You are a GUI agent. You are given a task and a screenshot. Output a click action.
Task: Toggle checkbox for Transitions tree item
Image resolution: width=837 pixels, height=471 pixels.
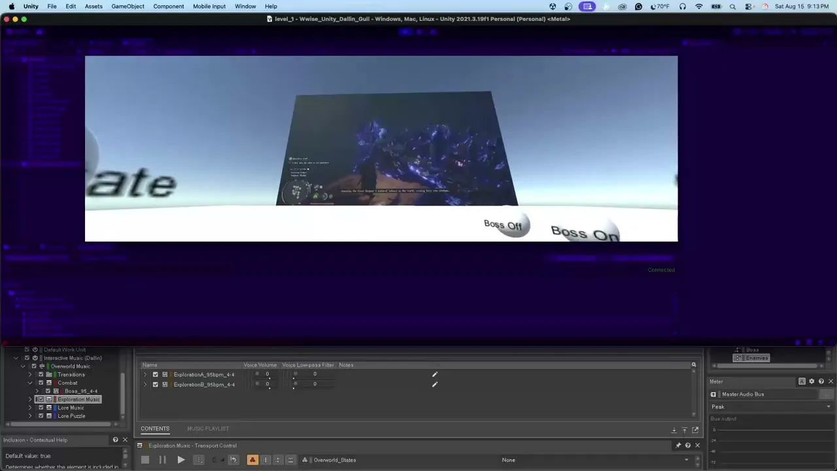coord(41,375)
